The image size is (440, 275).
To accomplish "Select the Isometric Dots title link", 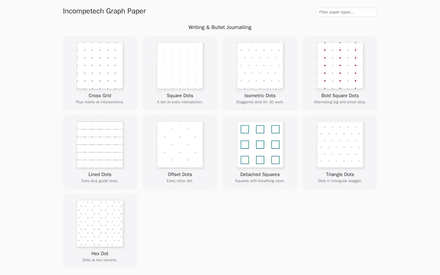I will [260, 96].
